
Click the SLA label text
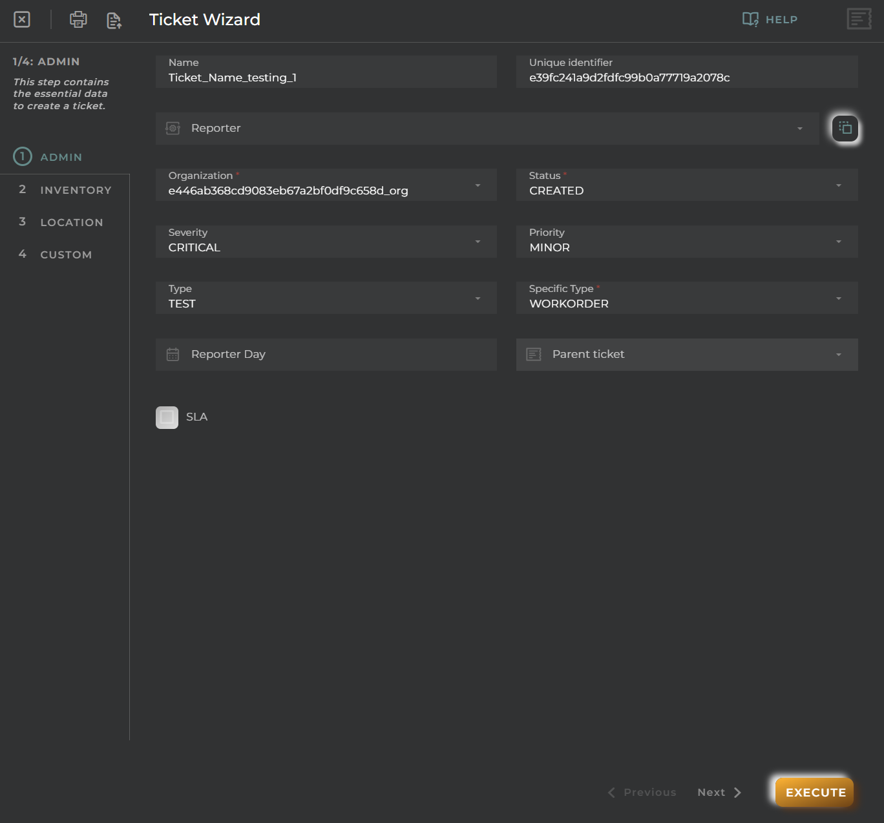click(x=197, y=417)
